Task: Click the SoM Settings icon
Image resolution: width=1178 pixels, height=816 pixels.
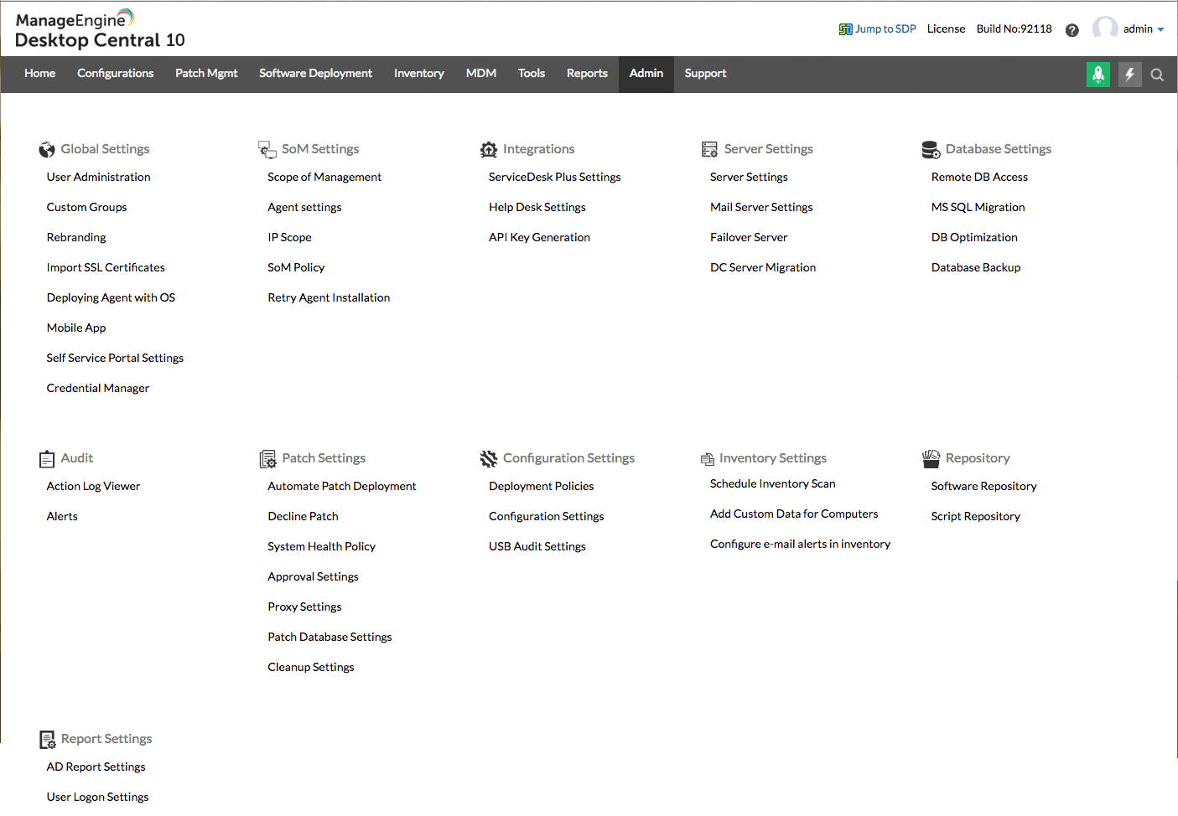Action: [267, 149]
